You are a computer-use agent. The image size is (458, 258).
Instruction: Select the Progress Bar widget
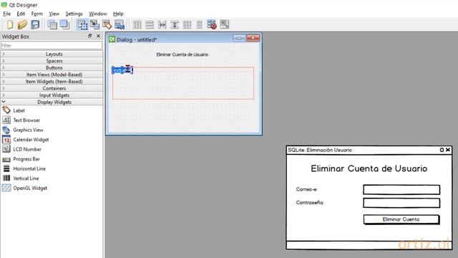tap(26, 159)
